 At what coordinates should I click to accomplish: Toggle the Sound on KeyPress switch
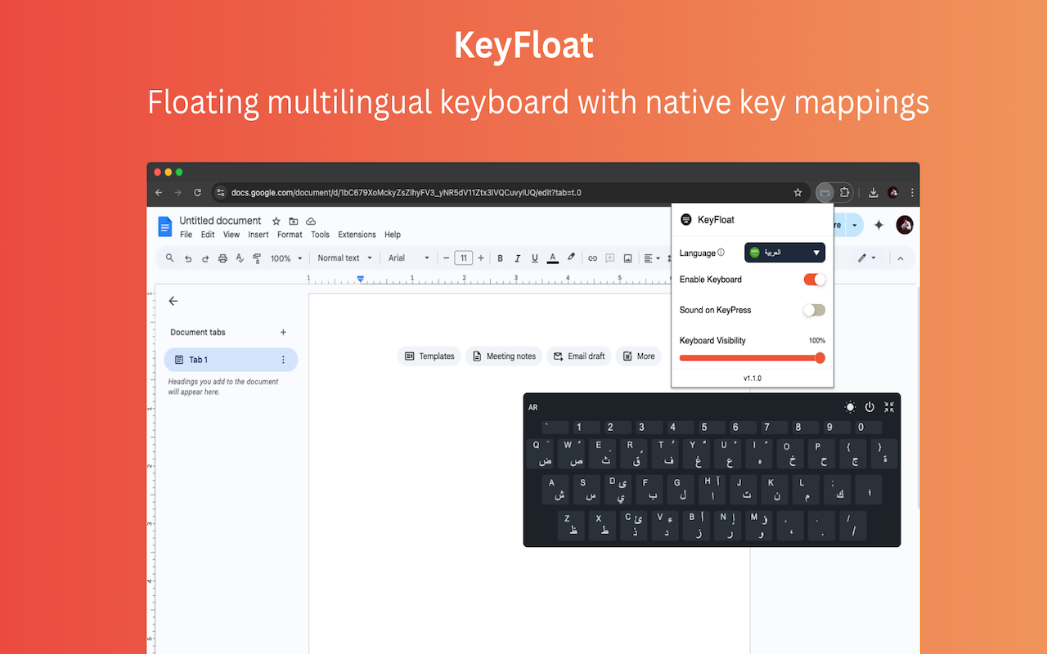[x=814, y=310]
